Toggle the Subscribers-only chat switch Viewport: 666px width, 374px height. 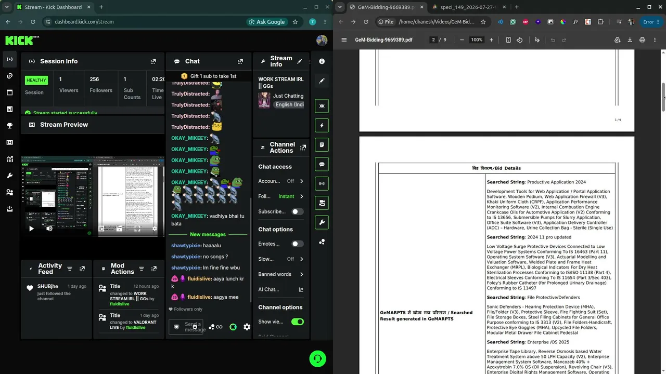[298, 211]
